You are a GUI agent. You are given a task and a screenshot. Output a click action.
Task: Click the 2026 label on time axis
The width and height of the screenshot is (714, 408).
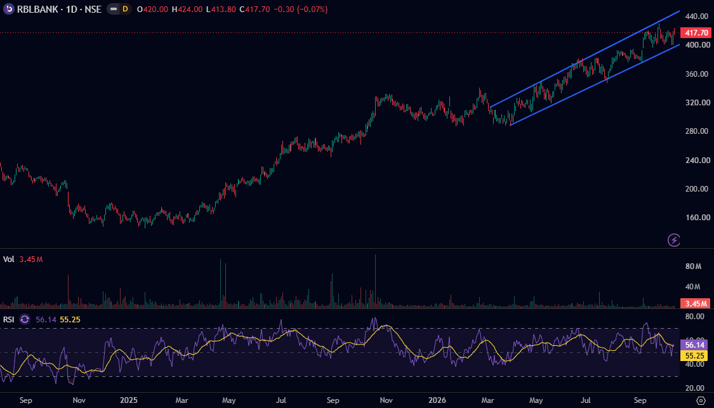437,400
